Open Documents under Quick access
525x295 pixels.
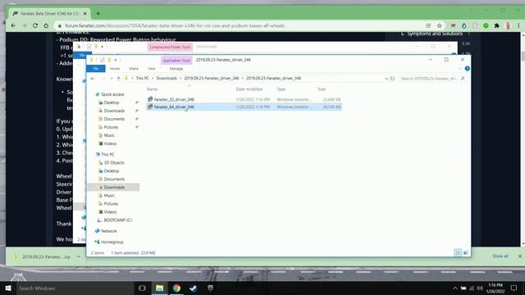114,119
